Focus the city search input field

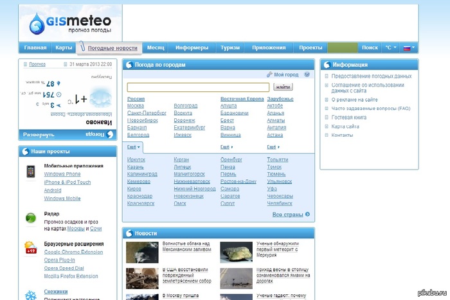[198, 87]
